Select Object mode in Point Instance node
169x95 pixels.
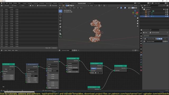point(93,68)
